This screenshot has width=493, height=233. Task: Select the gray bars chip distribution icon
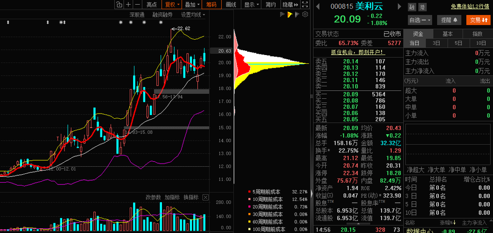tap(282, 14)
